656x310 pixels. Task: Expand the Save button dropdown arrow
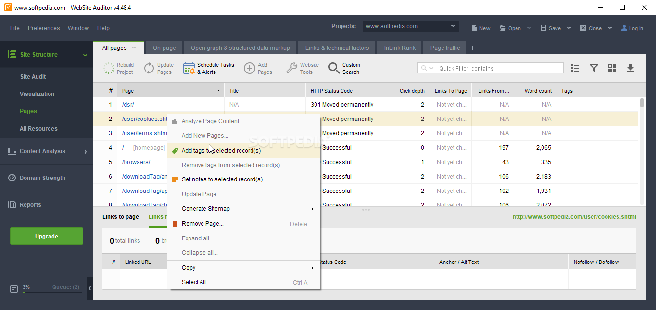(x=569, y=28)
